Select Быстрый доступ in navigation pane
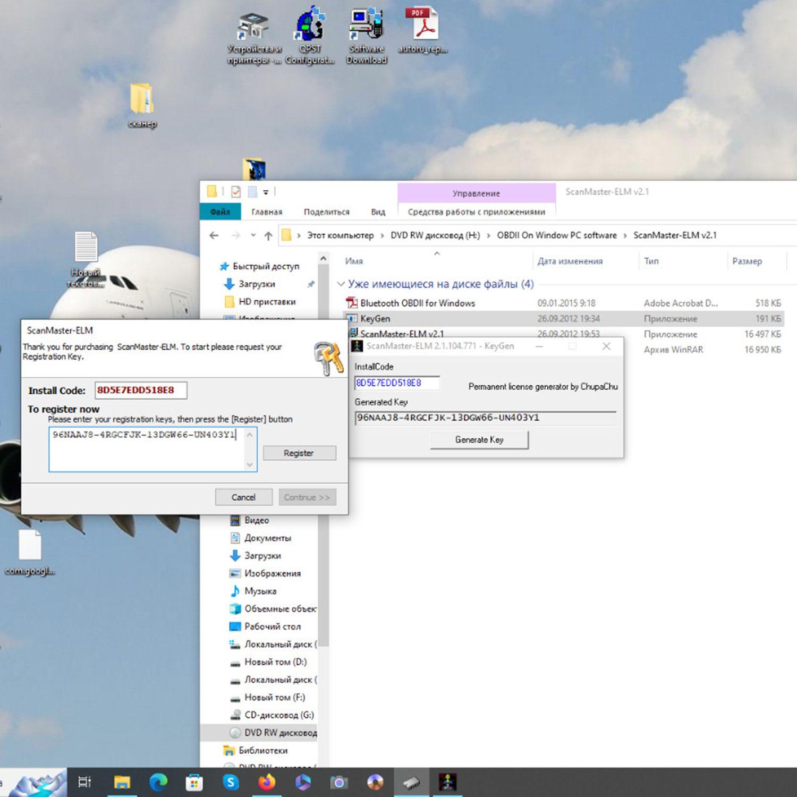This screenshot has height=797, width=797. 260,266
